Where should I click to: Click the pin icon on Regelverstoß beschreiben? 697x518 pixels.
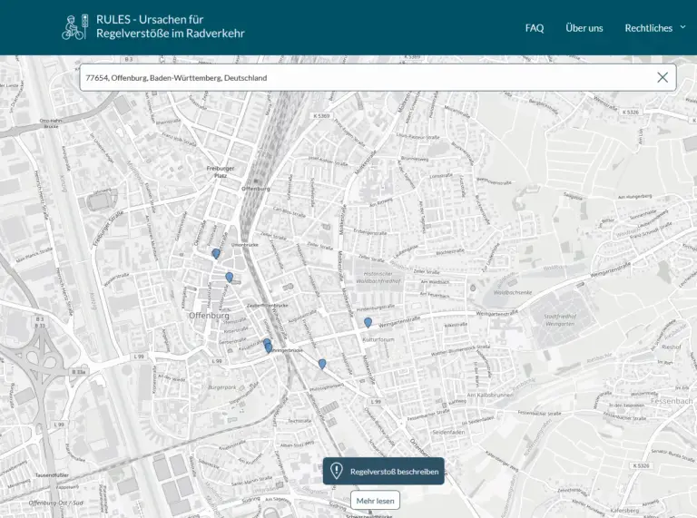337,471
